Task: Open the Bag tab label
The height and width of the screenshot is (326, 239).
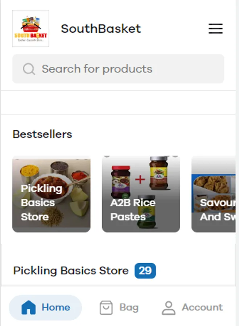Action: point(129,308)
